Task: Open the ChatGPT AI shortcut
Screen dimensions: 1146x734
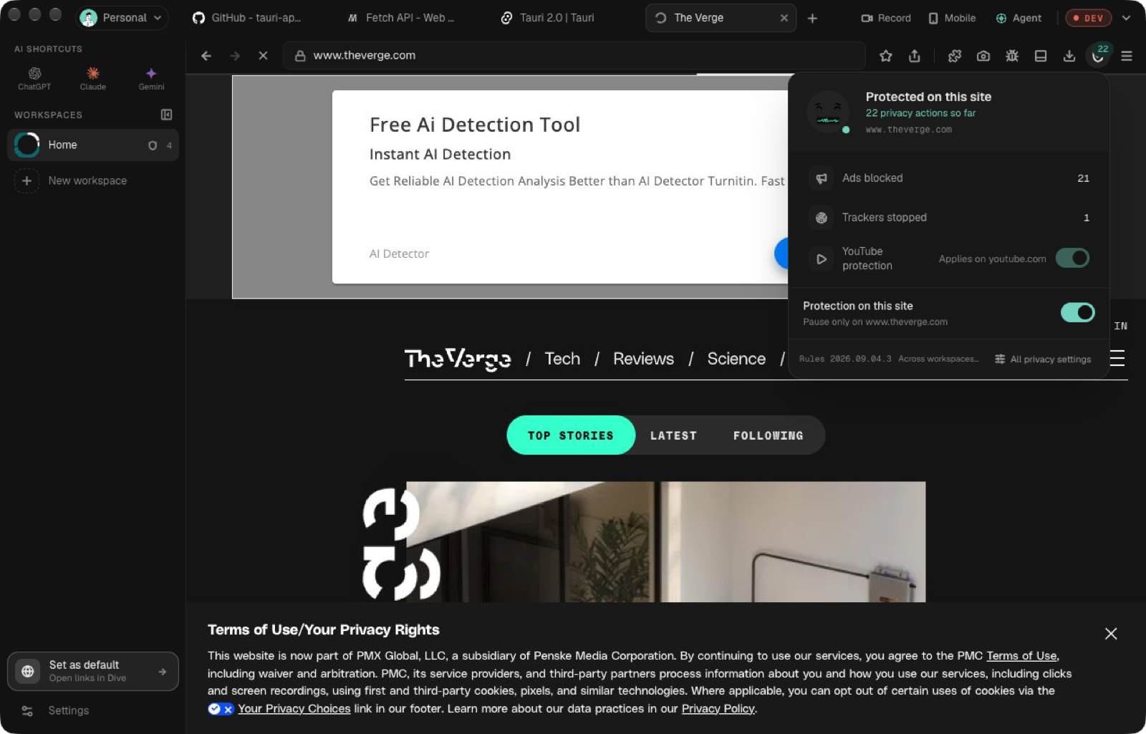Action: [x=34, y=78]
